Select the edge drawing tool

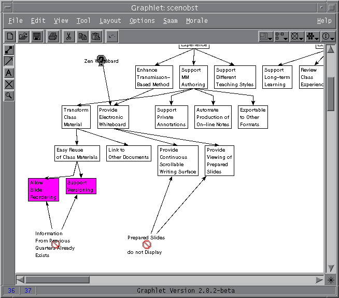[9, 62]
